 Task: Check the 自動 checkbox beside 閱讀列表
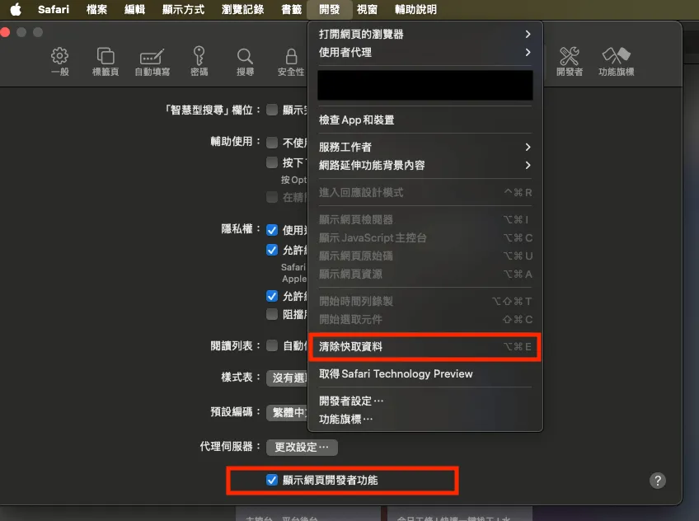272,346
